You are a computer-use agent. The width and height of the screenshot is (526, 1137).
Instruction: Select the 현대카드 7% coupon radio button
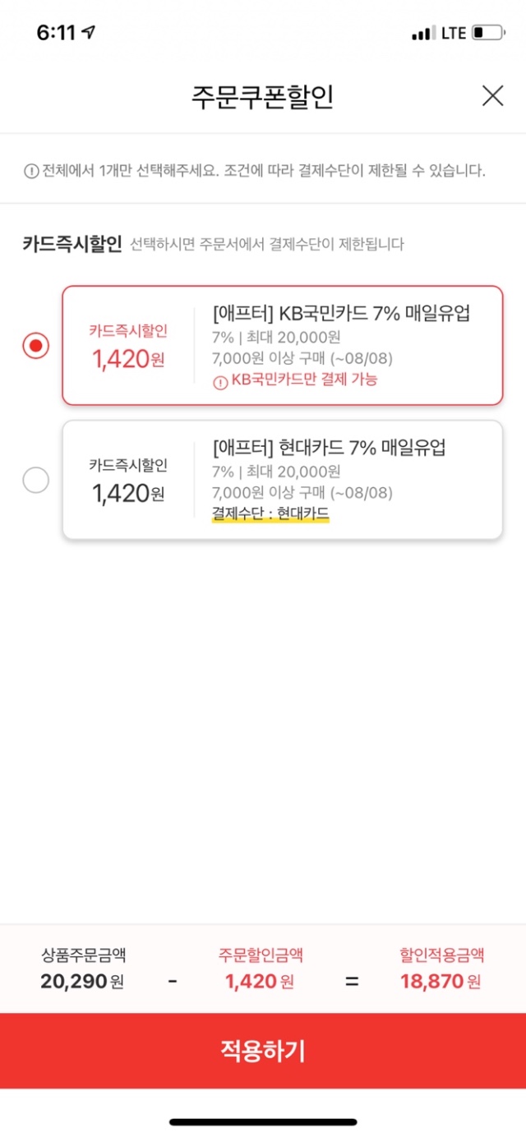[x=35, y=481]
